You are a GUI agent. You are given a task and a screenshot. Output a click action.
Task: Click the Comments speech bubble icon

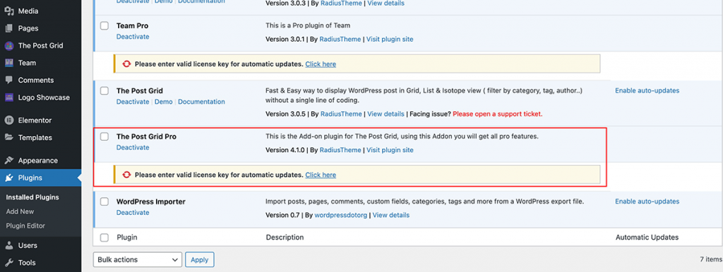(x=8, y=80)
